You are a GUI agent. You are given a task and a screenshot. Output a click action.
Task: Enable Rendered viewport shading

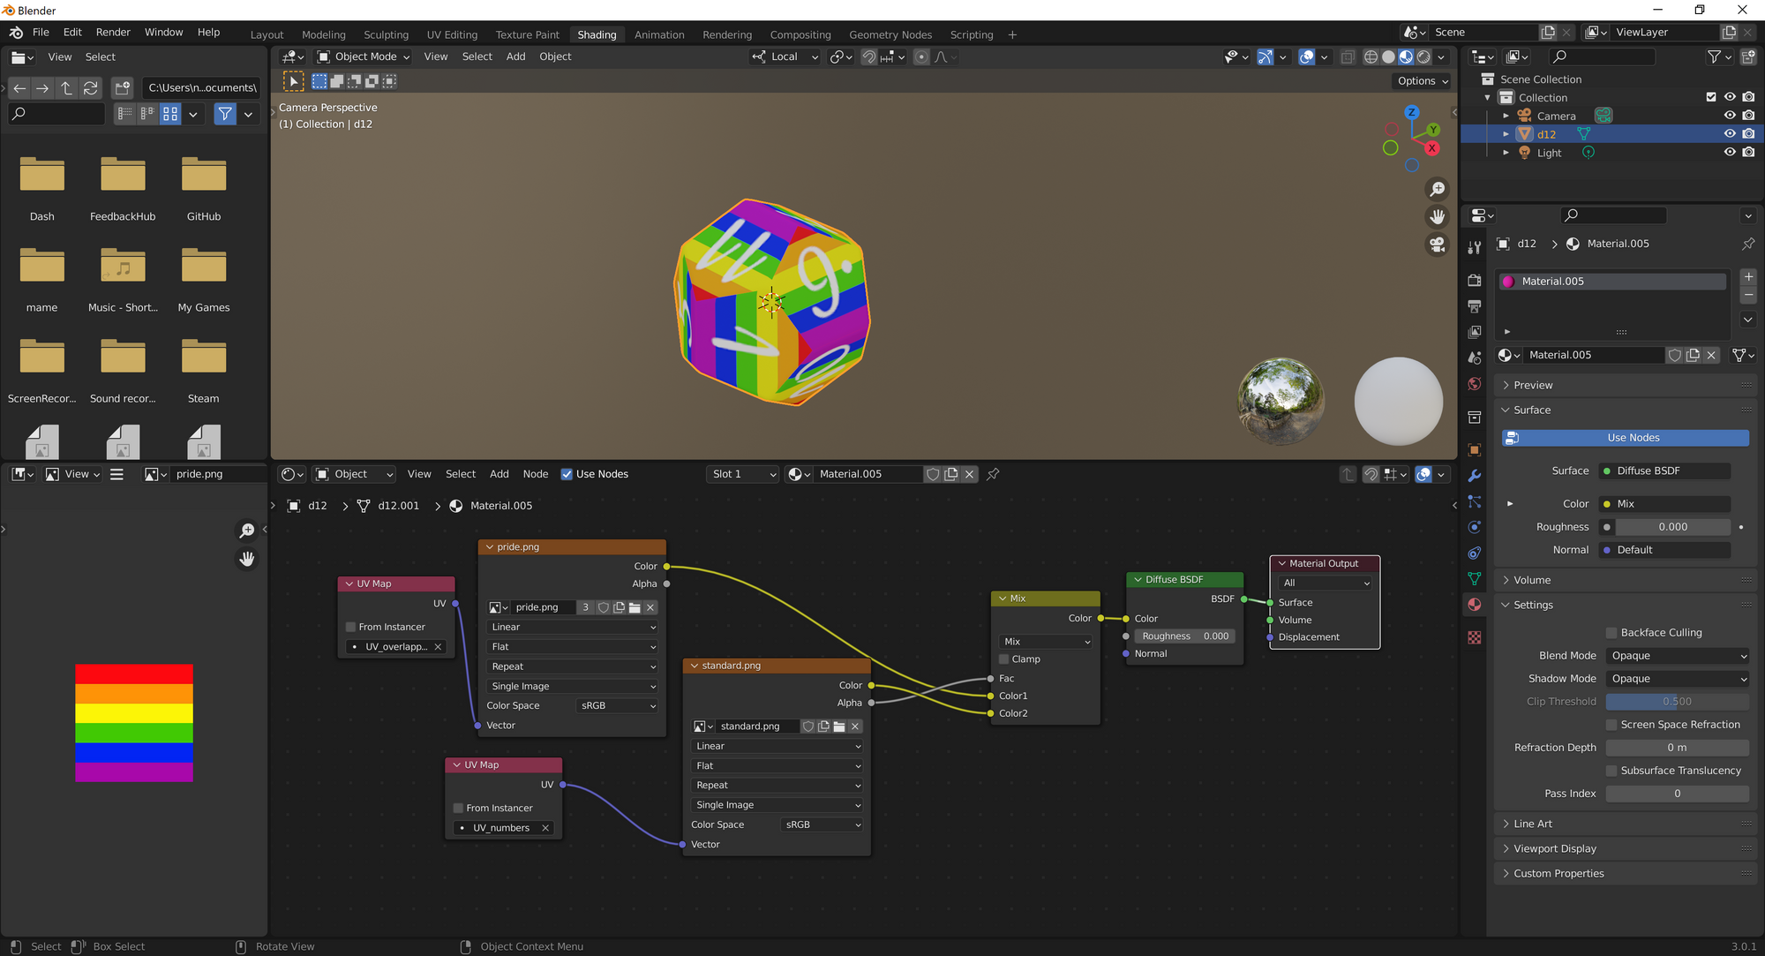[x=1422, y=56]
